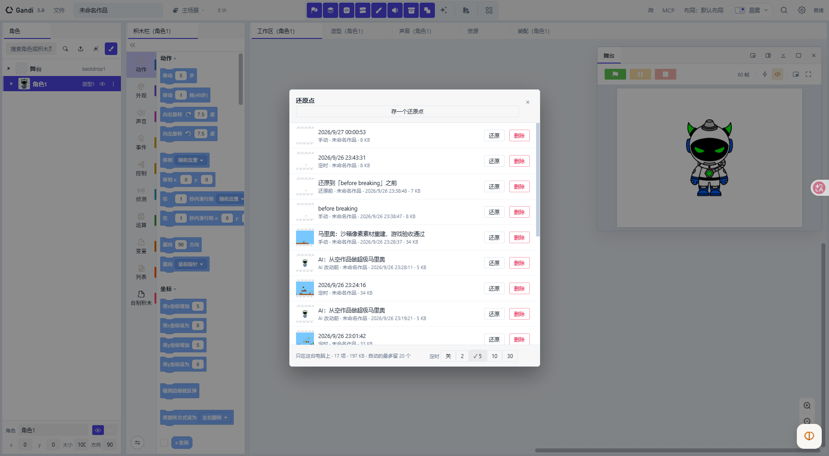Delete the before breaking restore point
829x456 pixels.
coord(520,212)
